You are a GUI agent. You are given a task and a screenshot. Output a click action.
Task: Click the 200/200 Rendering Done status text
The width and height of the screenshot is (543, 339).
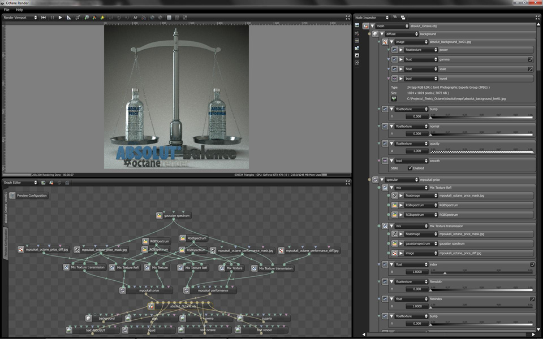click(53, 175)
